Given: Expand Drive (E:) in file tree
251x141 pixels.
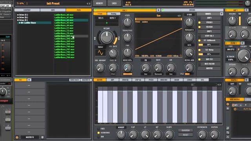Looking at the screenshot, I should (18, 20).
